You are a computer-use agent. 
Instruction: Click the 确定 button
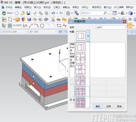[x=98, y=106]
